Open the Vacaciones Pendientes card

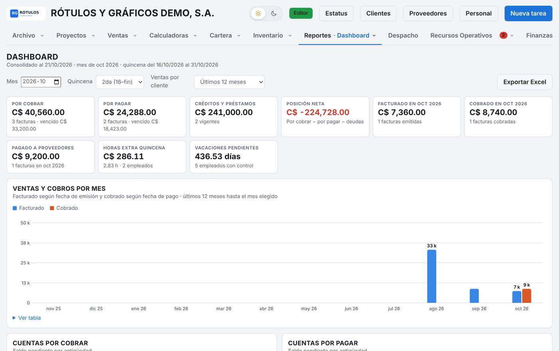click(x=234, y=157)
